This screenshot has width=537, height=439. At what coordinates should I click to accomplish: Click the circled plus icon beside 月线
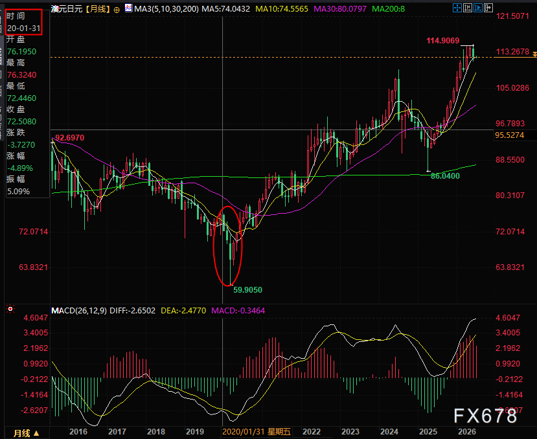point(117,10)
